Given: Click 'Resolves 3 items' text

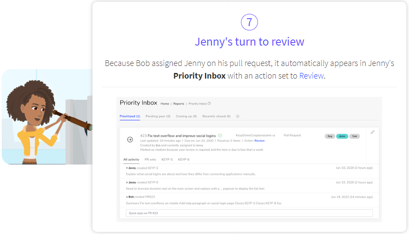Looking at the screenshot, I should (x=229, y=141).
